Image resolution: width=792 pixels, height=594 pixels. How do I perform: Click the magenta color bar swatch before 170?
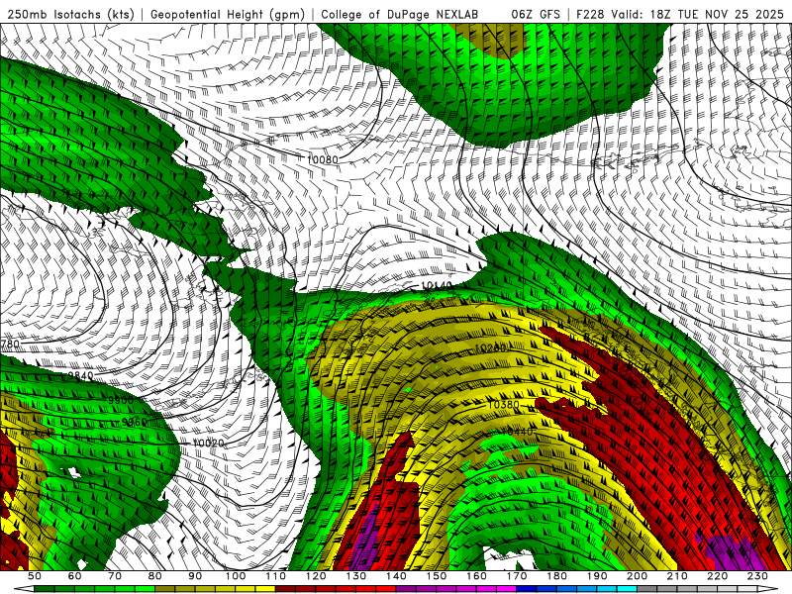point(507,589)
